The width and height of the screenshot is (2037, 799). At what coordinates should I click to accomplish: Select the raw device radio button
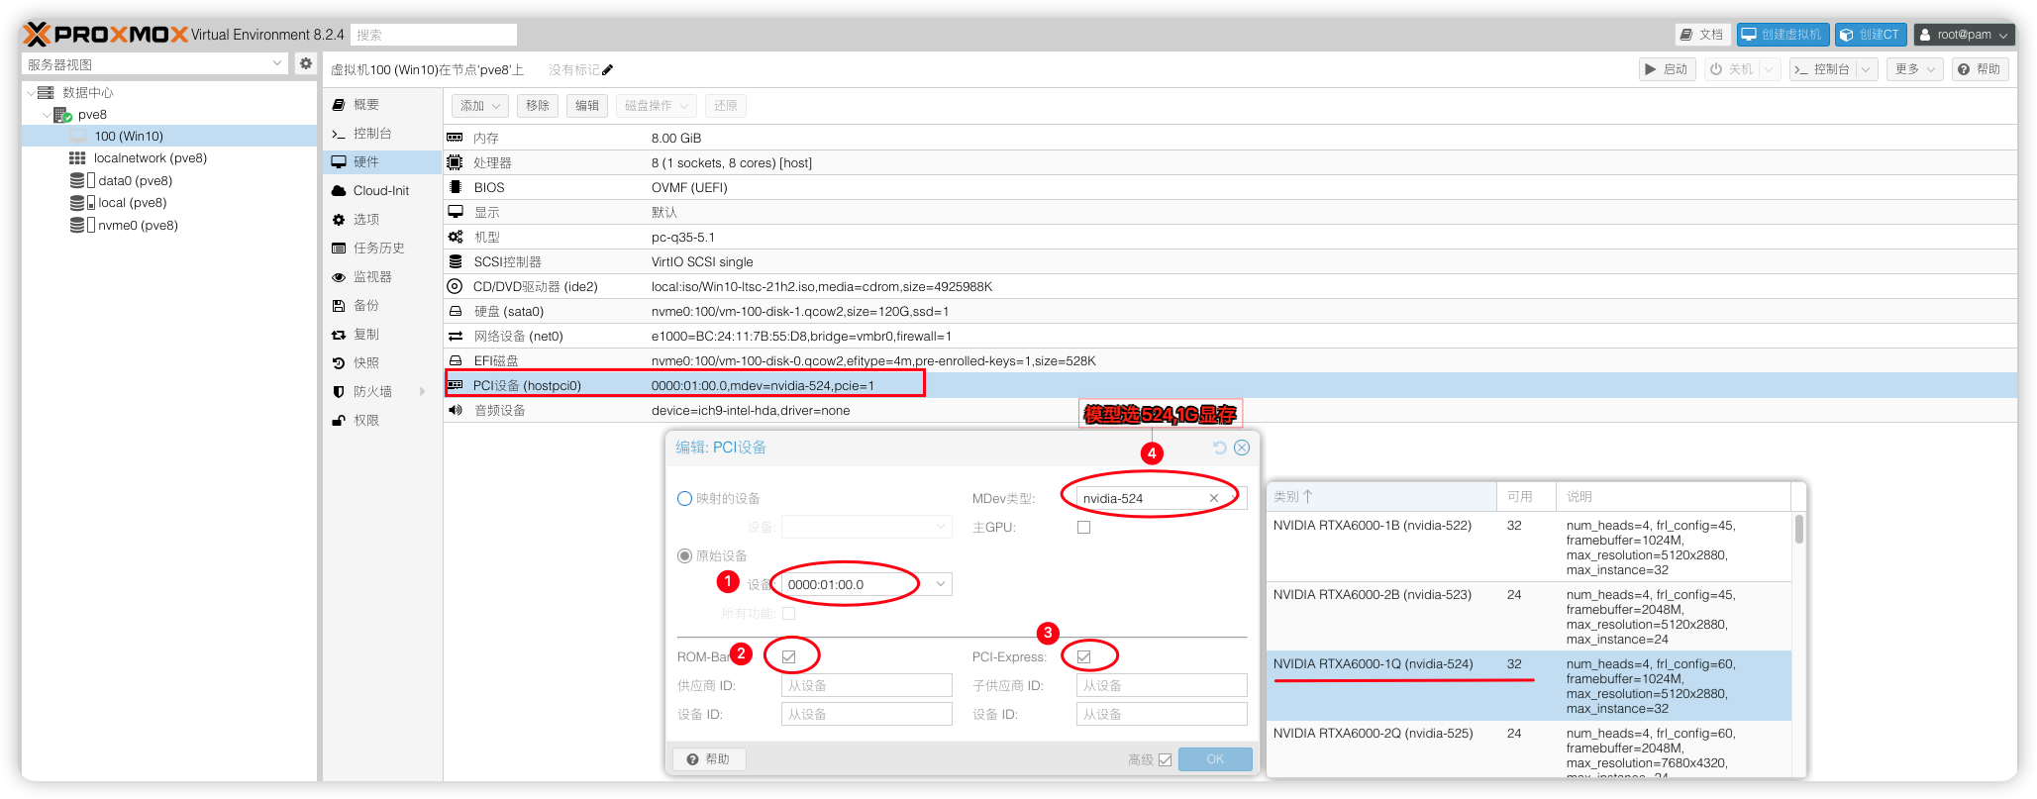684,555
